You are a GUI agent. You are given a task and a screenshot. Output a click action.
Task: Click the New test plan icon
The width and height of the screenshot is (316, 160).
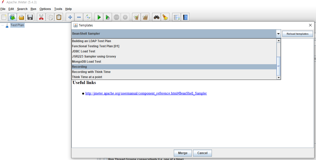(x=4, y=17)
